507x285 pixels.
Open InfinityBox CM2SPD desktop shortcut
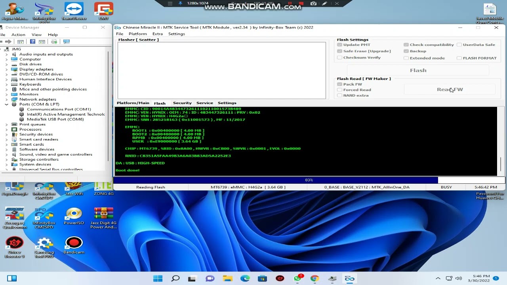point(44,218)
